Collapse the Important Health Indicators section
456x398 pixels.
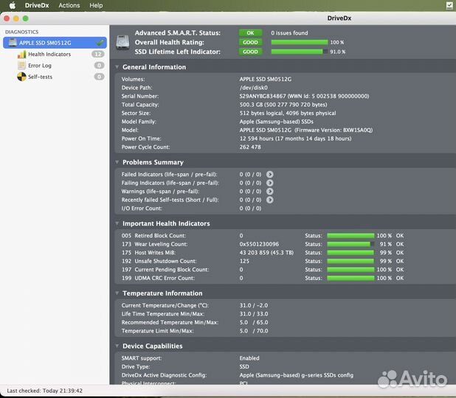coord(117,223)
